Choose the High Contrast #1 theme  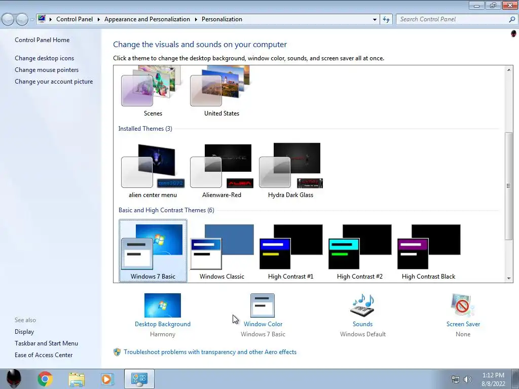(x=290, y=251)
